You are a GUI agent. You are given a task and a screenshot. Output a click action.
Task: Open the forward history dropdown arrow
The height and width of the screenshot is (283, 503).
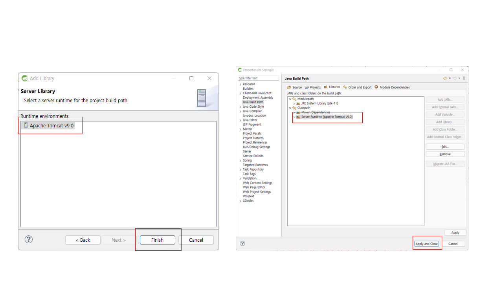point(459,78)
